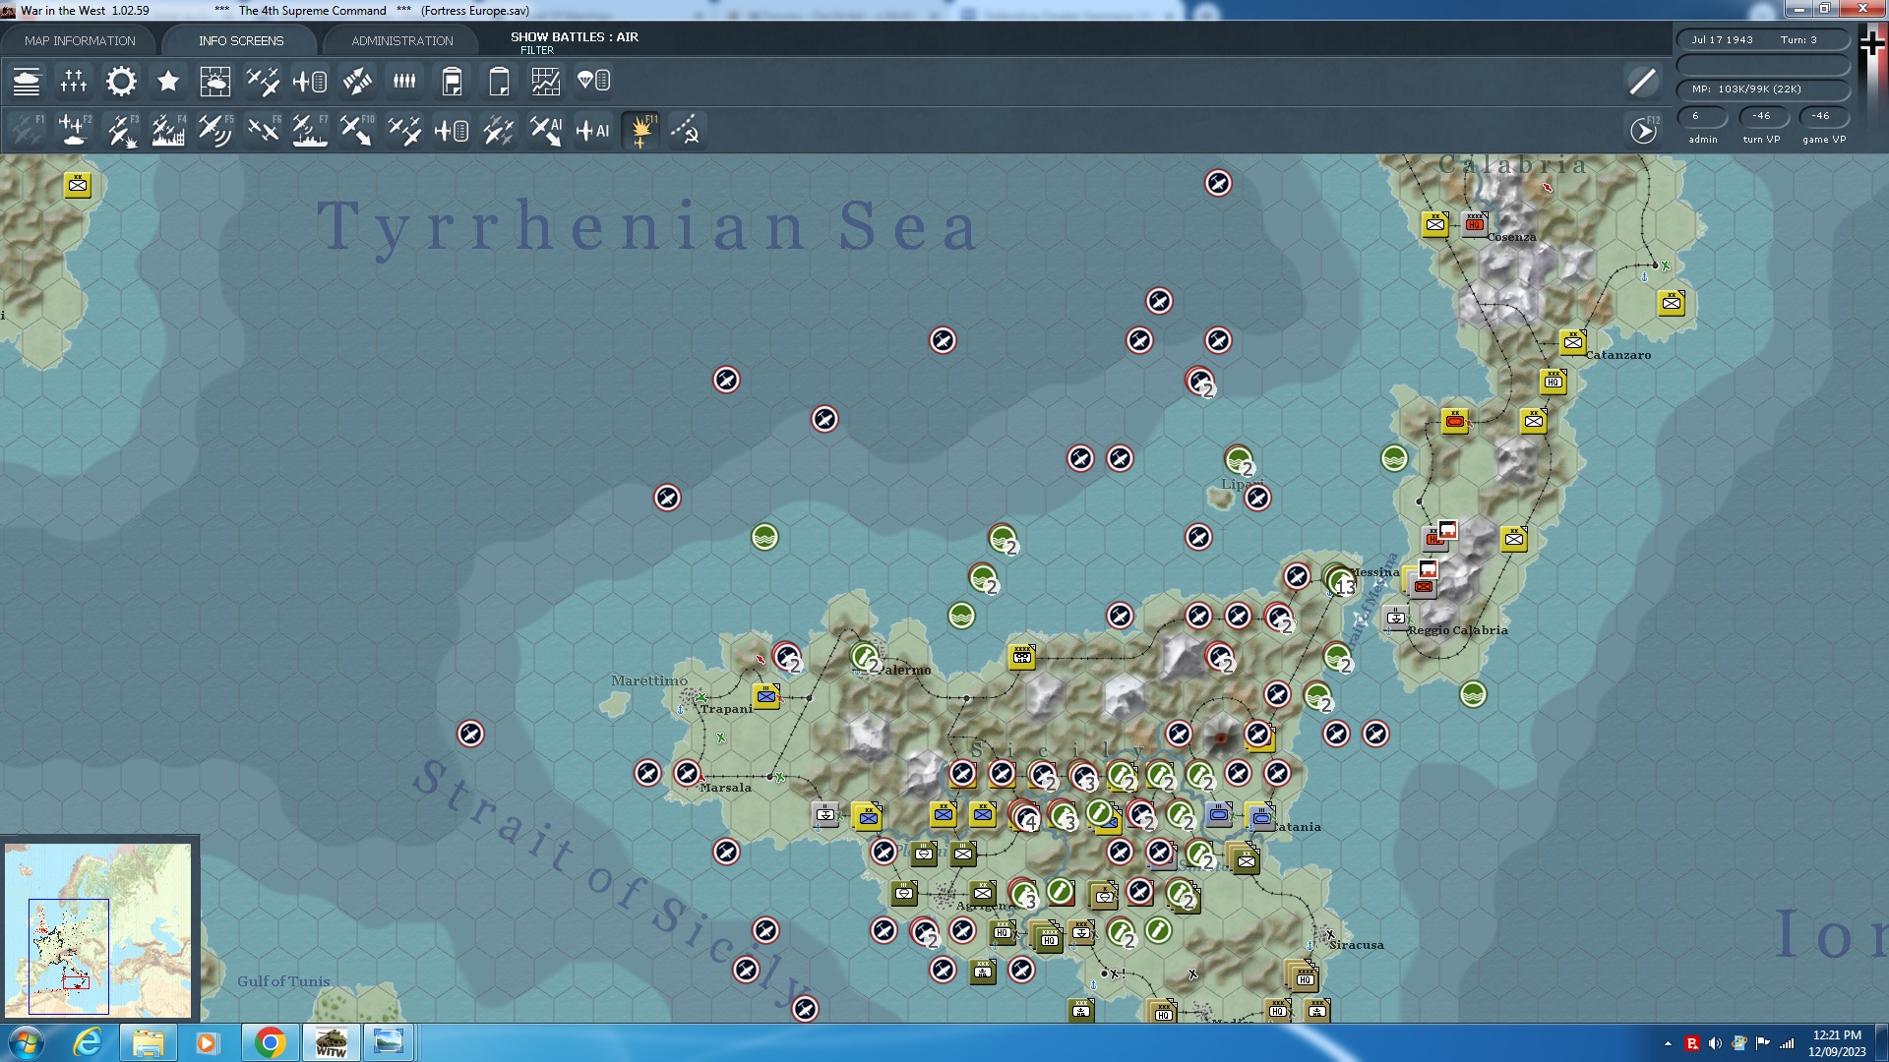Toggle the F7 naval interdiction display

click(309, 129)
